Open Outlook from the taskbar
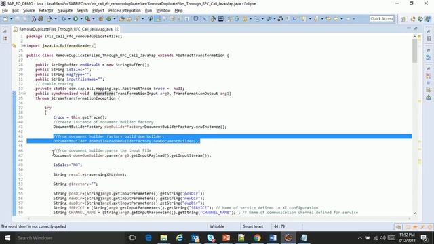The height and width of the screenshot is (244, 434). [x=195, y=238]
